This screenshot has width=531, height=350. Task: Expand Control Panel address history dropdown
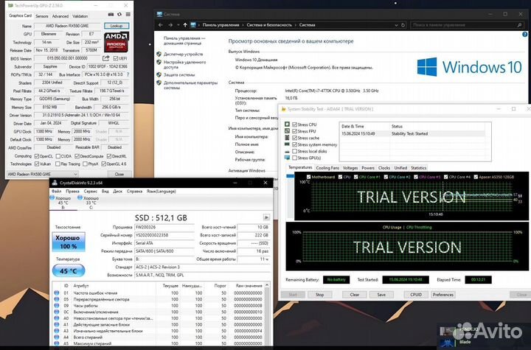[x=396, y=25]
